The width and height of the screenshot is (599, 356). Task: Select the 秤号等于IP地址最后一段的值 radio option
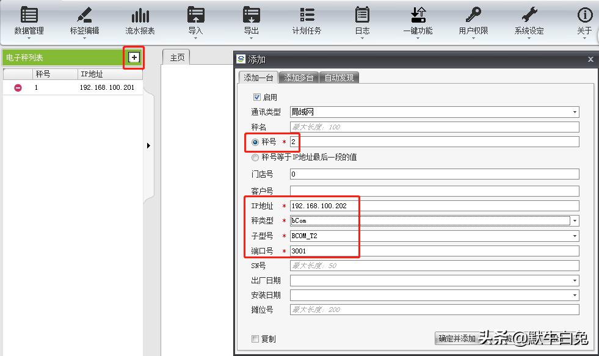click(x=255, y=157)
